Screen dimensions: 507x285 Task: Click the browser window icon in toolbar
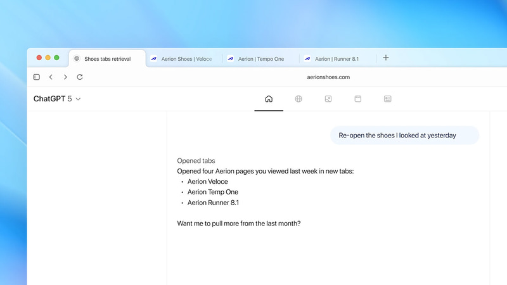pos(357,99)
